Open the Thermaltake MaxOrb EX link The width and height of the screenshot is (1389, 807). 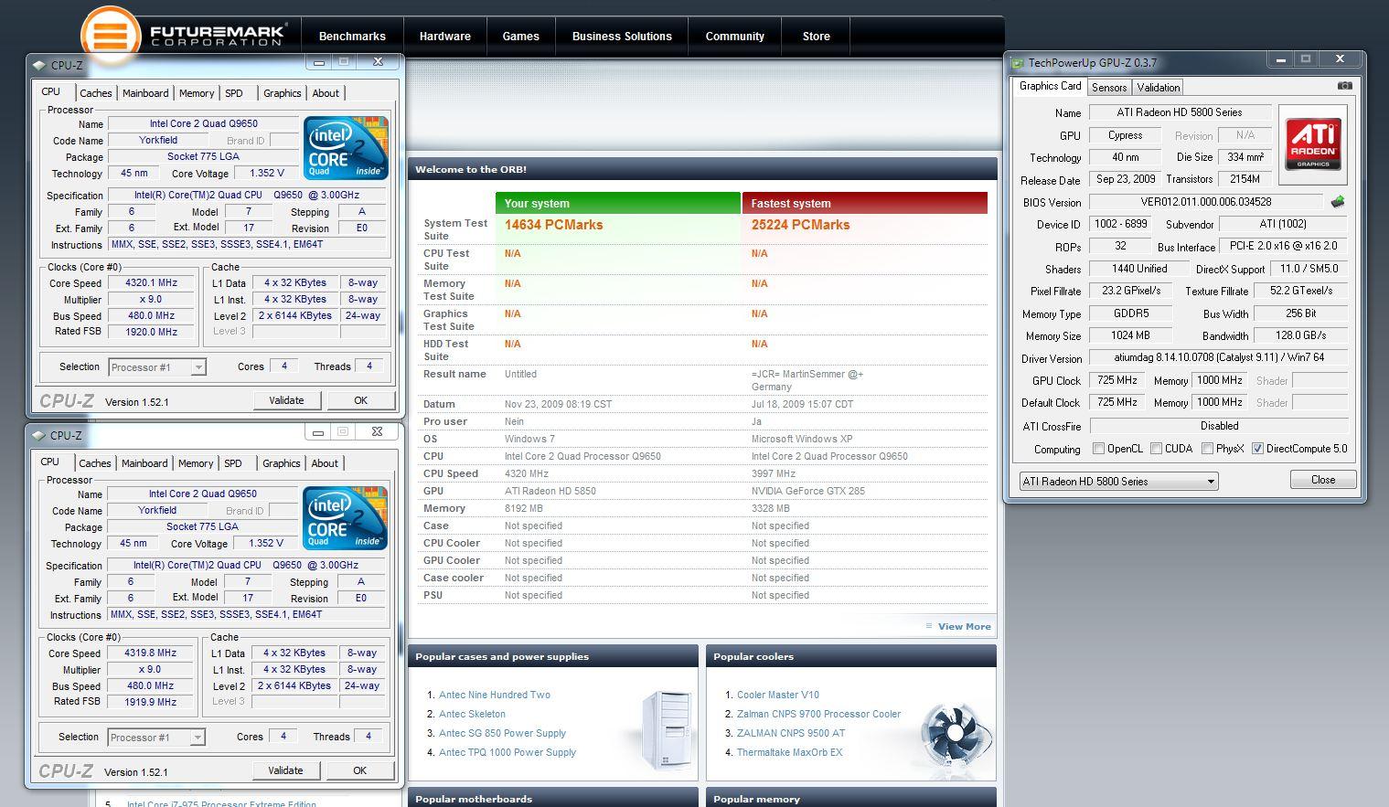tap(790, 752)
